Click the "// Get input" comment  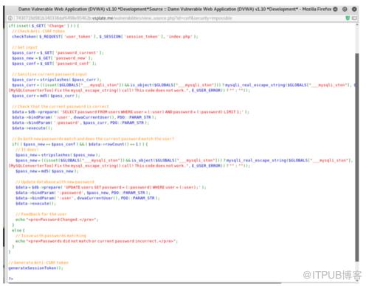click(x=24, y=47)
